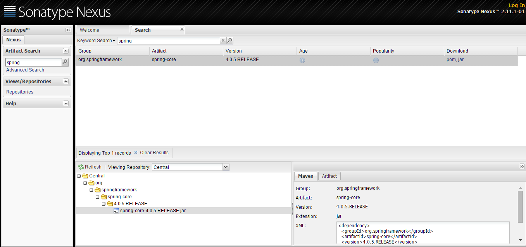Focus the Keyword Search input containing spring

tap(169, 41)
